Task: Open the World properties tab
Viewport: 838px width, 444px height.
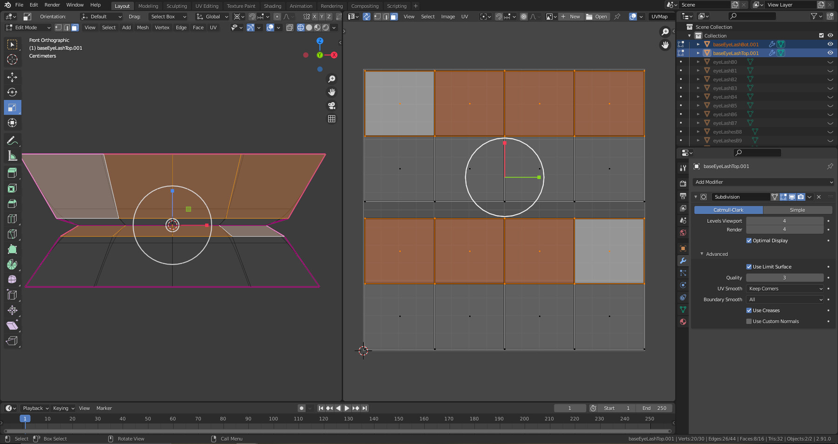Action: pos(683,233)
